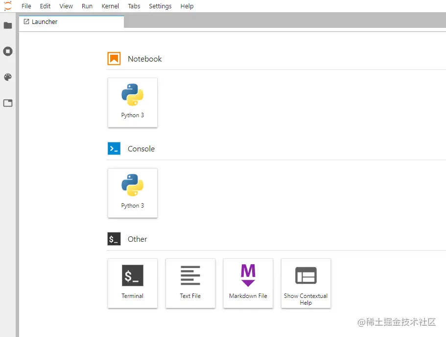The image size is (446, 337).
Task: Click the blue Console section icon
Action: pyautogui.click(x=114, y=148)
